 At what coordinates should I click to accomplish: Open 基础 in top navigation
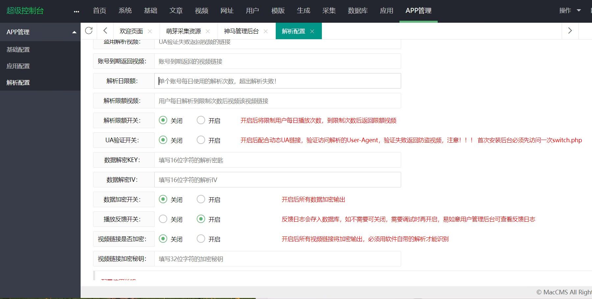[150, 11]
